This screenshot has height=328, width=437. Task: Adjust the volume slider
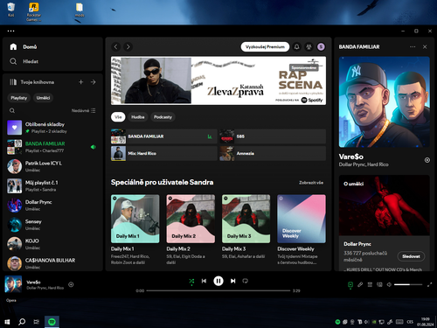[x=408, y=284]
